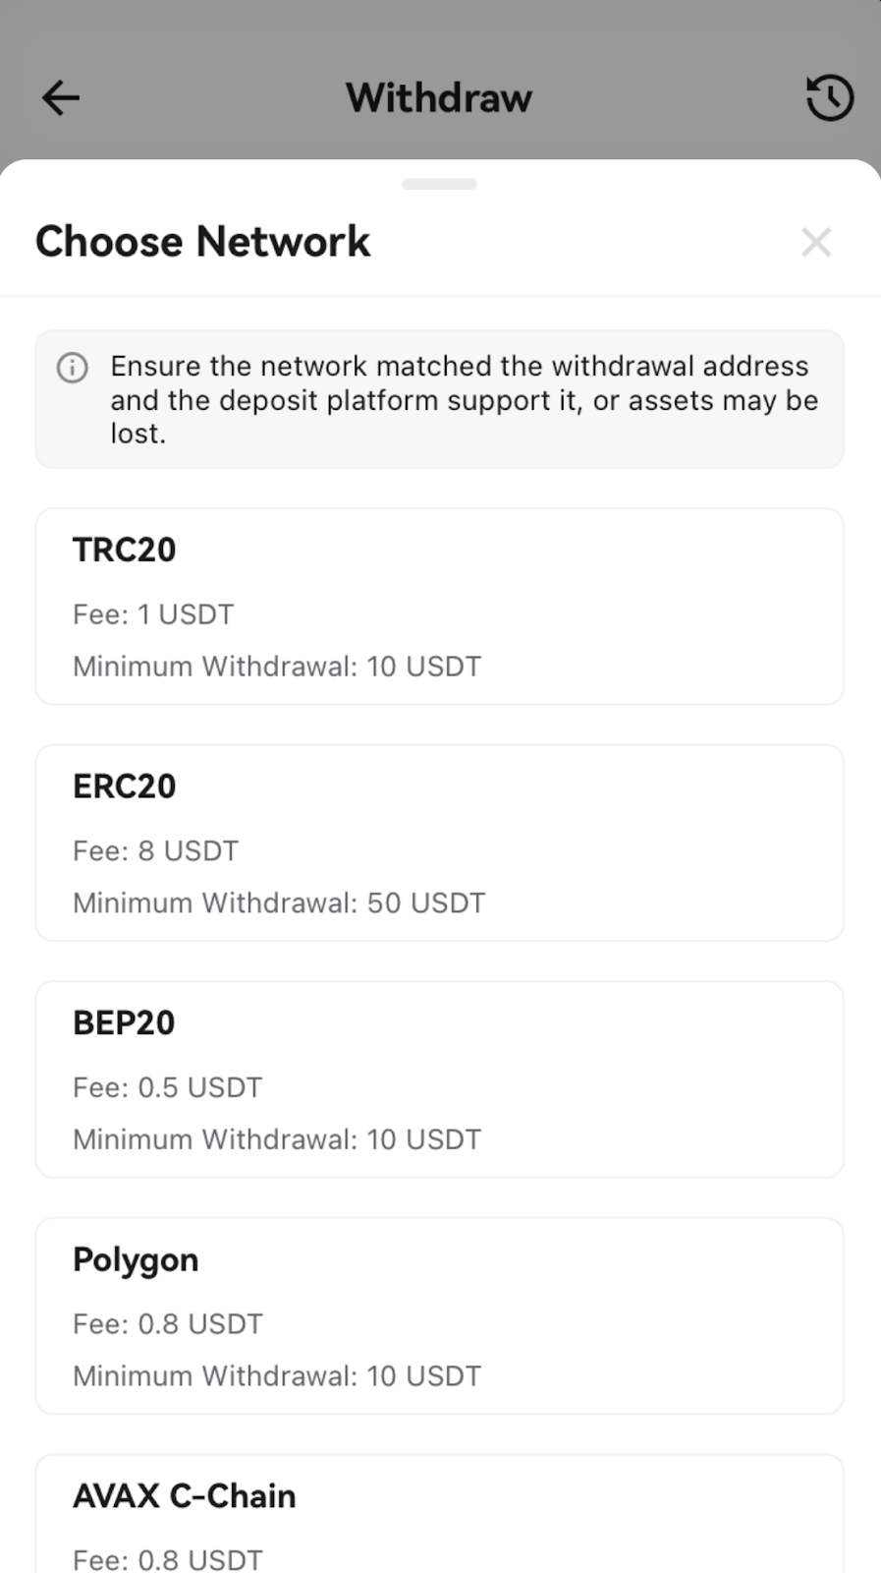Tap the BEP20 fee 0.5 USDT line
This screenshot has height=1573, width=881.
click(x=168, y=1087)
